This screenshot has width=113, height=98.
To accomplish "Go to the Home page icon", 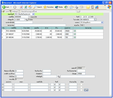I will (x=30, y=7).
